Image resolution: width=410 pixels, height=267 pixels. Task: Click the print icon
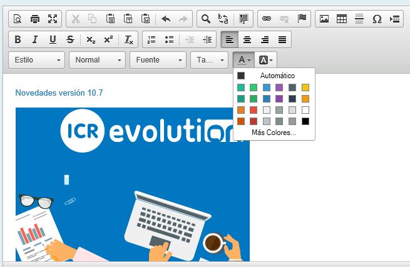35,19
